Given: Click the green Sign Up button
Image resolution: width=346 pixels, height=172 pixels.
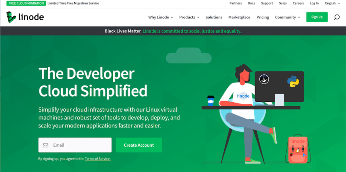Looking at the screenshot, I should click(317, 17).
